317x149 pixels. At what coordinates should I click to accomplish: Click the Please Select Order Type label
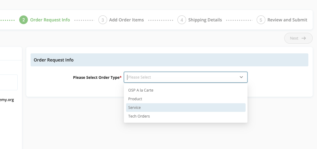[97, 77]
